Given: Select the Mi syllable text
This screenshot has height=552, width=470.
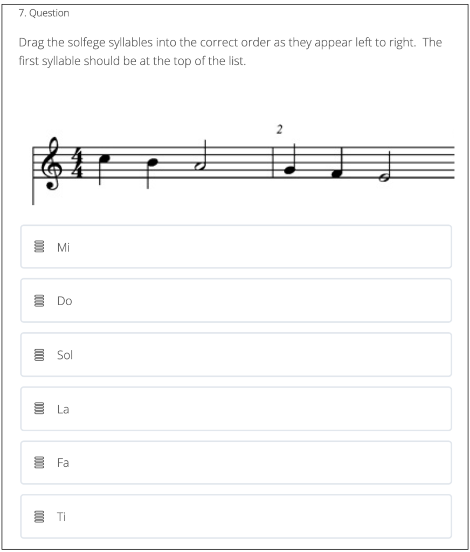Looking at the screenshot, I should click(64, 247).
